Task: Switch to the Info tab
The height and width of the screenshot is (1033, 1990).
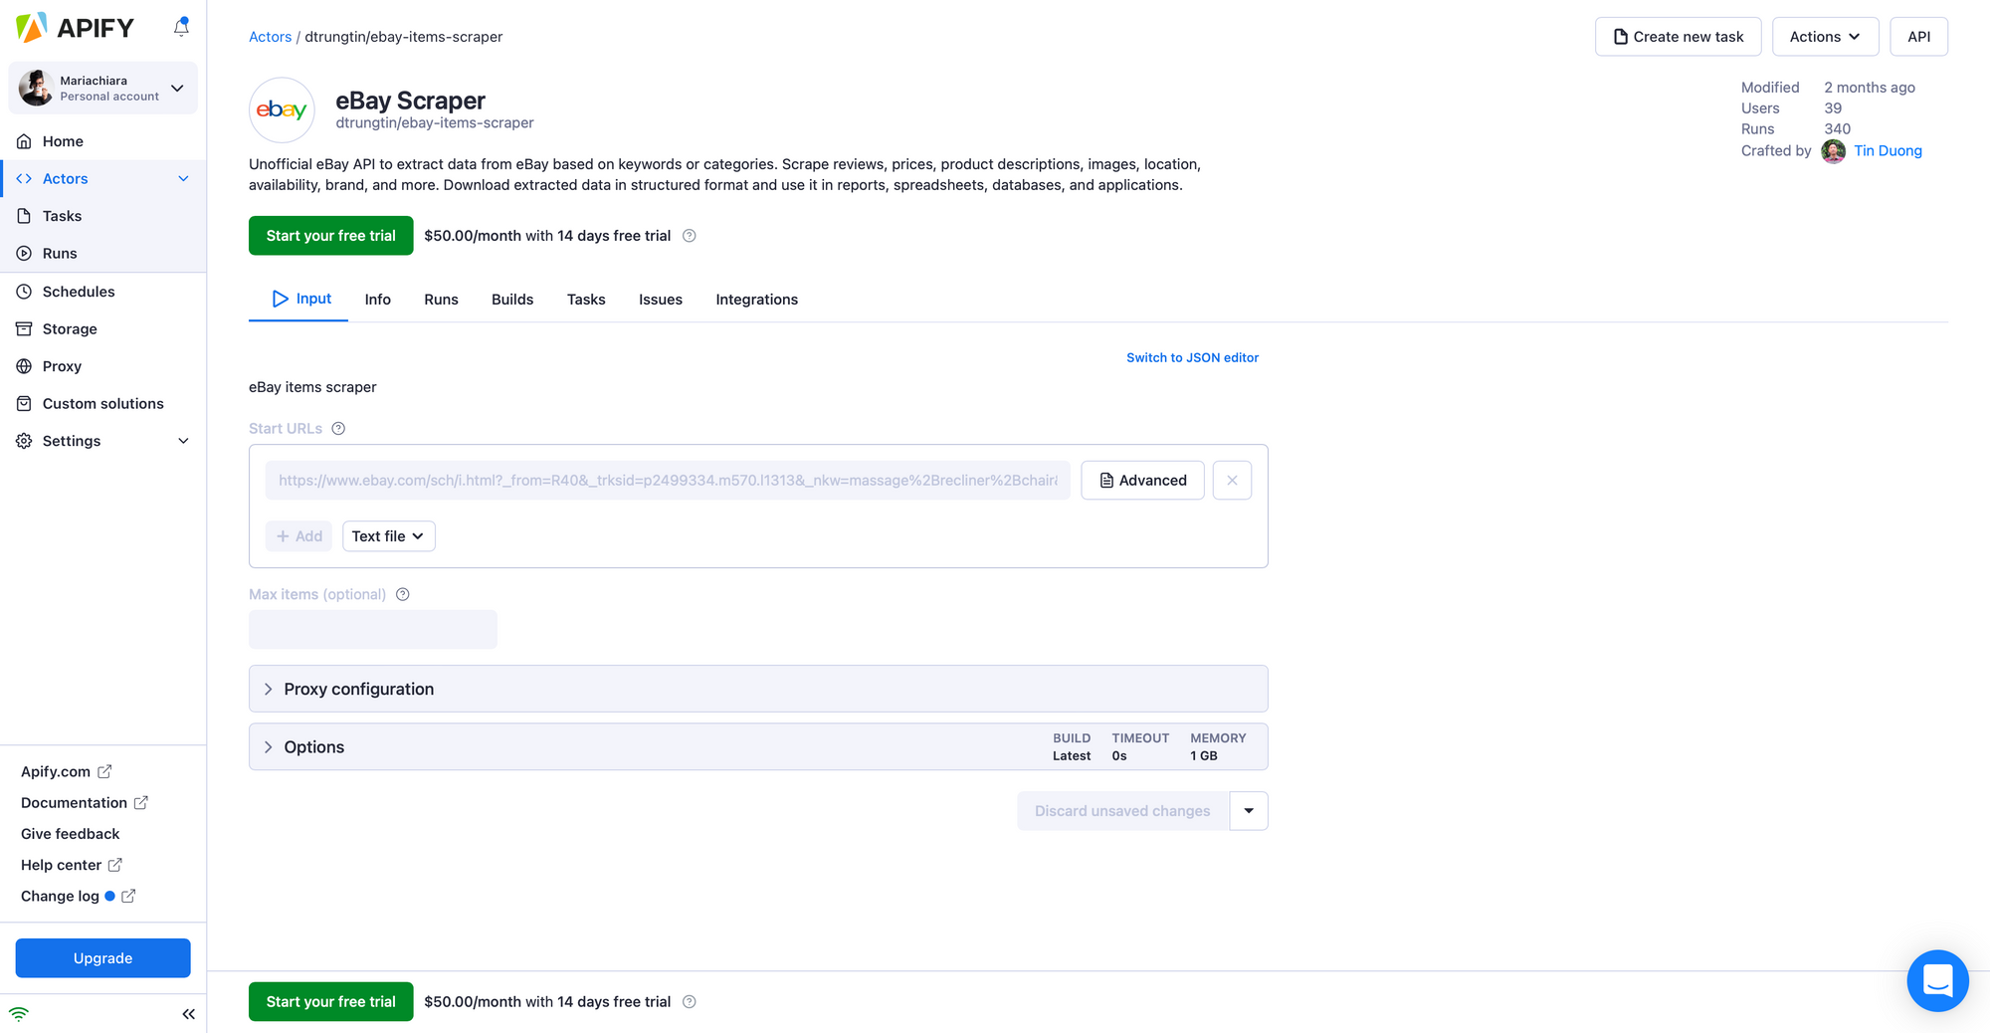Action: [x=378, y=300]
